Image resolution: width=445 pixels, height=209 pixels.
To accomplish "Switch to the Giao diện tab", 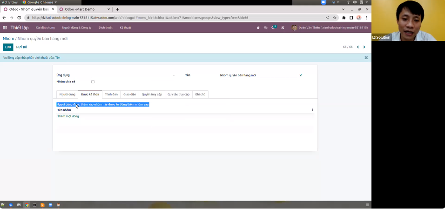I will pyautogui.click(x=130, y=94).
